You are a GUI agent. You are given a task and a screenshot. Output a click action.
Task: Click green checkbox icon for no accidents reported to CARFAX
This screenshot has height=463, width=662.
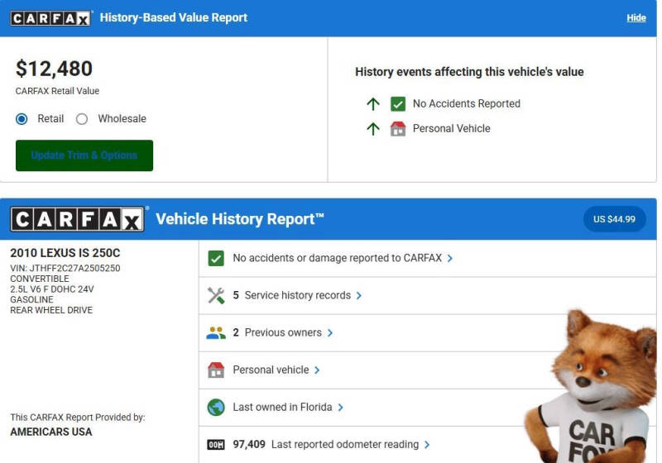tap(216, 259)
